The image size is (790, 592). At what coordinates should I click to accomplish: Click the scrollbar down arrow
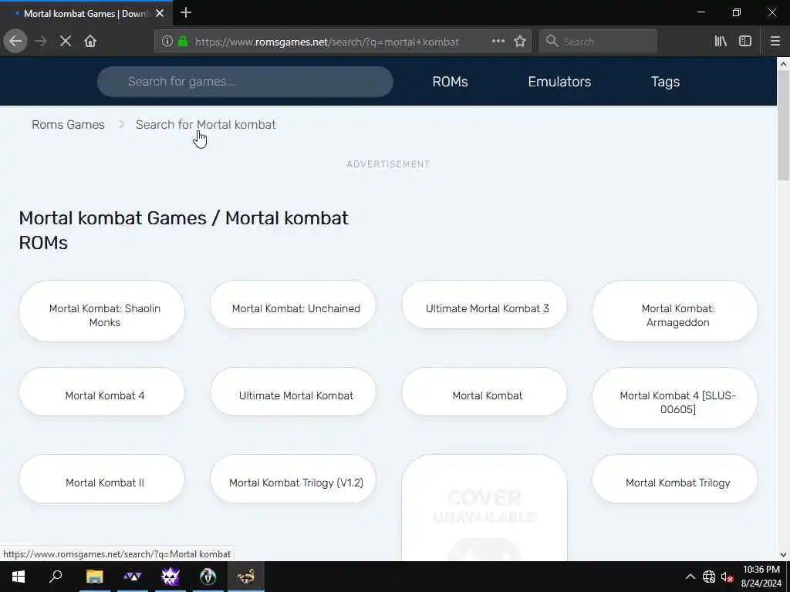click(x=783, y=555)
